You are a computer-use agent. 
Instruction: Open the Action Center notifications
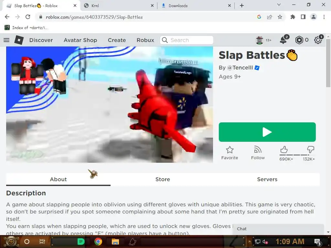(318, 242)
